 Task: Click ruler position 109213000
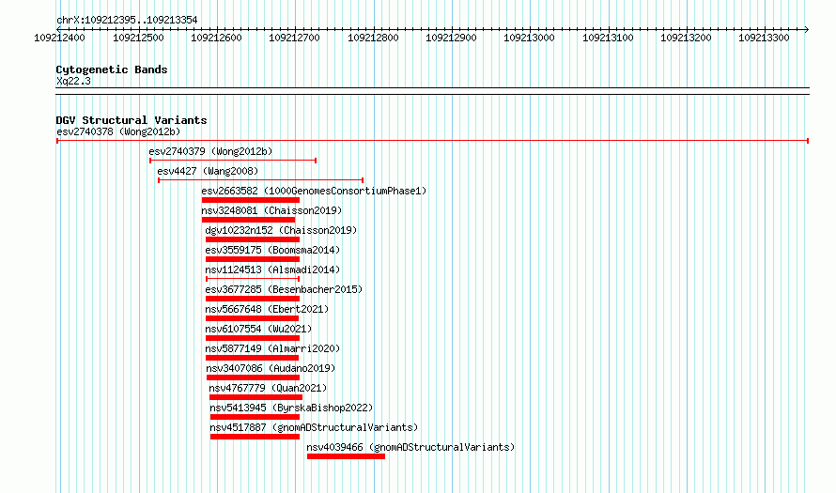click(x=530, y=38)
